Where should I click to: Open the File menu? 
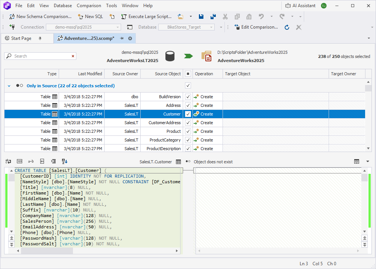pyautogui.click(x=19, y=6)
